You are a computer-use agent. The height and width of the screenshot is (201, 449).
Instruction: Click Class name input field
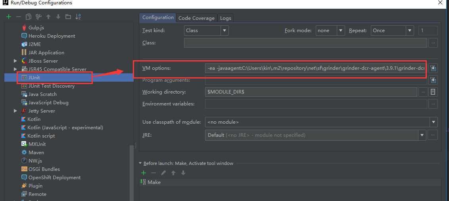[x=305, y=43]
